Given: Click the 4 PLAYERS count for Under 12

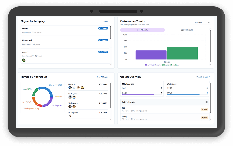Looking at the screenshot, I should (103, 85).
